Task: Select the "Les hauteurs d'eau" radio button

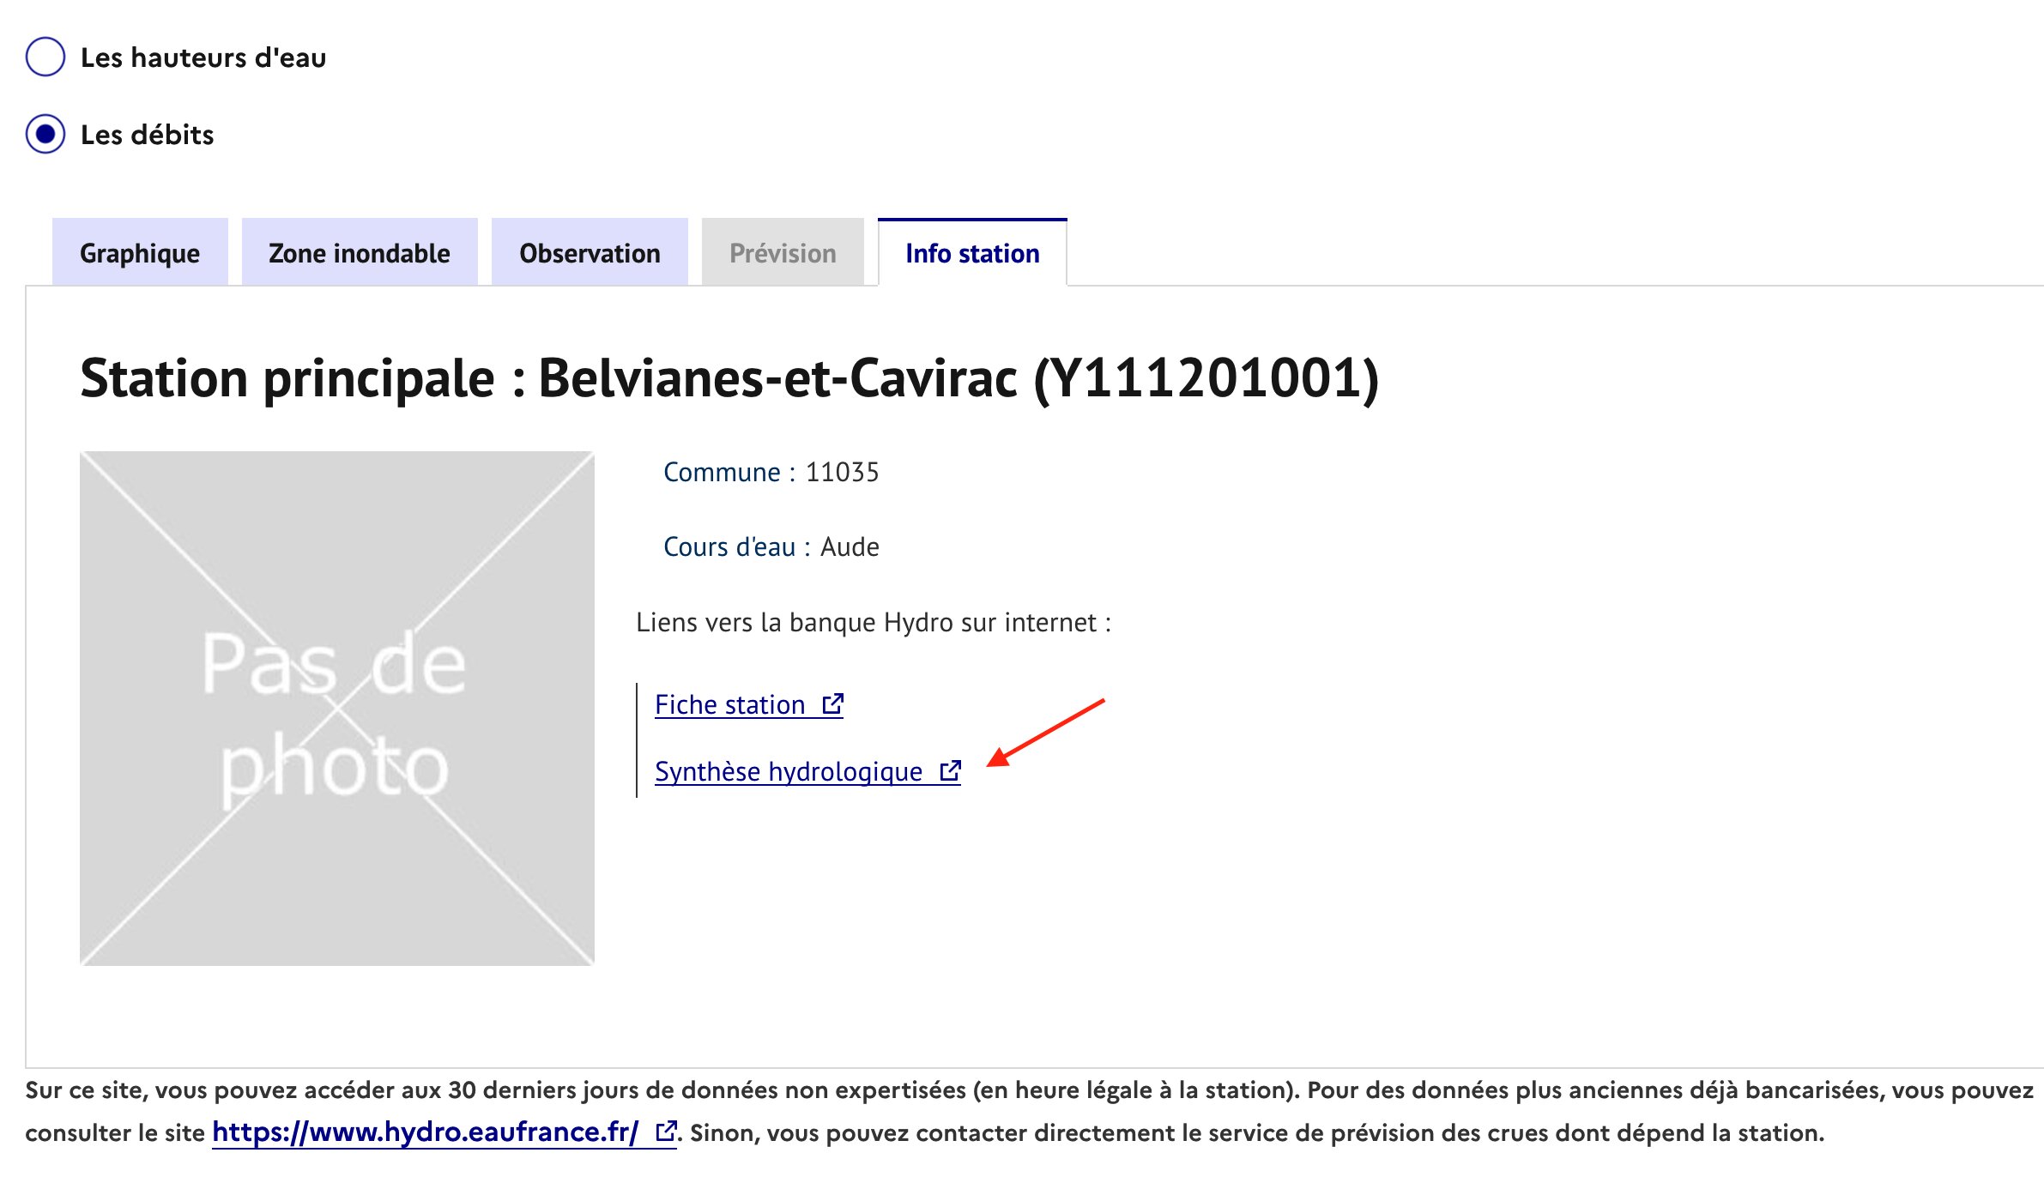Action: [45, 57]
